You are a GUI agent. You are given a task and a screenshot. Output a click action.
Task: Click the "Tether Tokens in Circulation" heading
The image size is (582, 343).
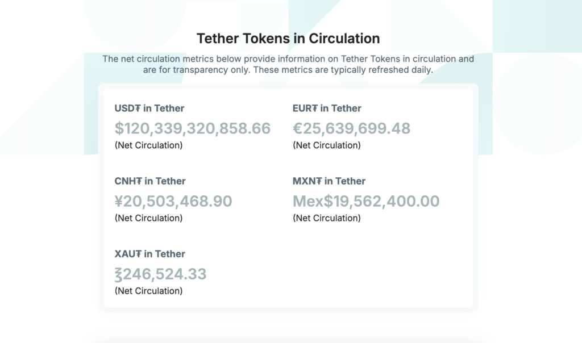(288, 39)
